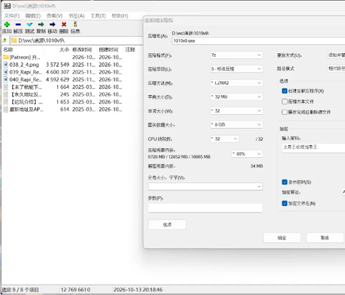The width and height of the screenshot is (345, 295).
Task: Expand compression level (压缩等级) dropdown
Action: (236, 69)
